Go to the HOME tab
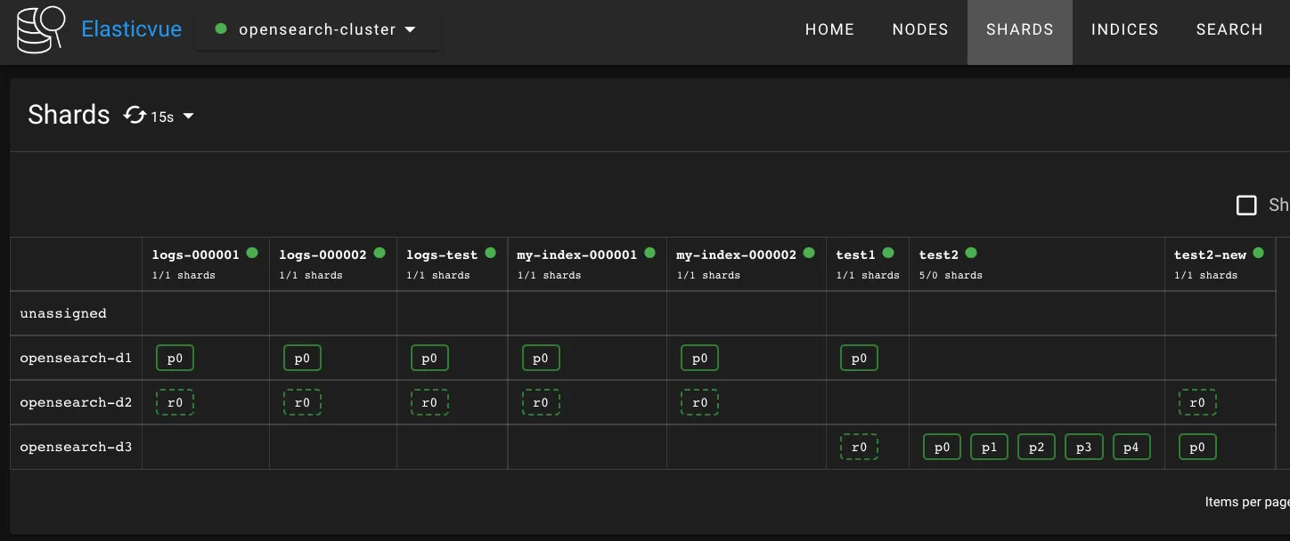 coord(829,29)
